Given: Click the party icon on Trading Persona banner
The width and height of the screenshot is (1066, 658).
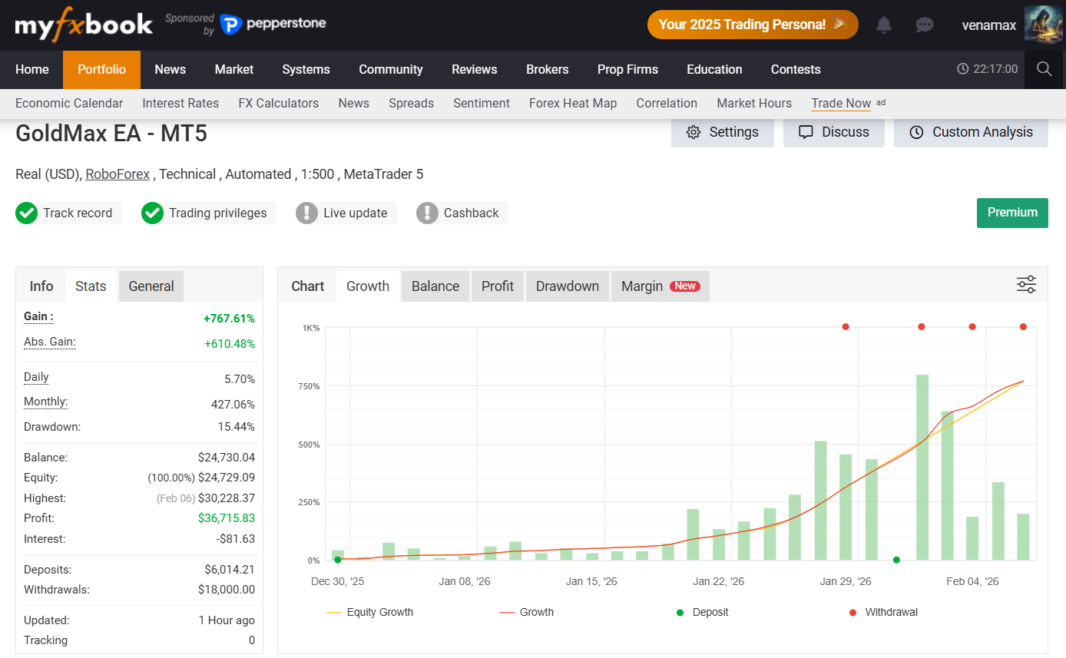Looking at the screenshot, I should (x=841, y=24).
